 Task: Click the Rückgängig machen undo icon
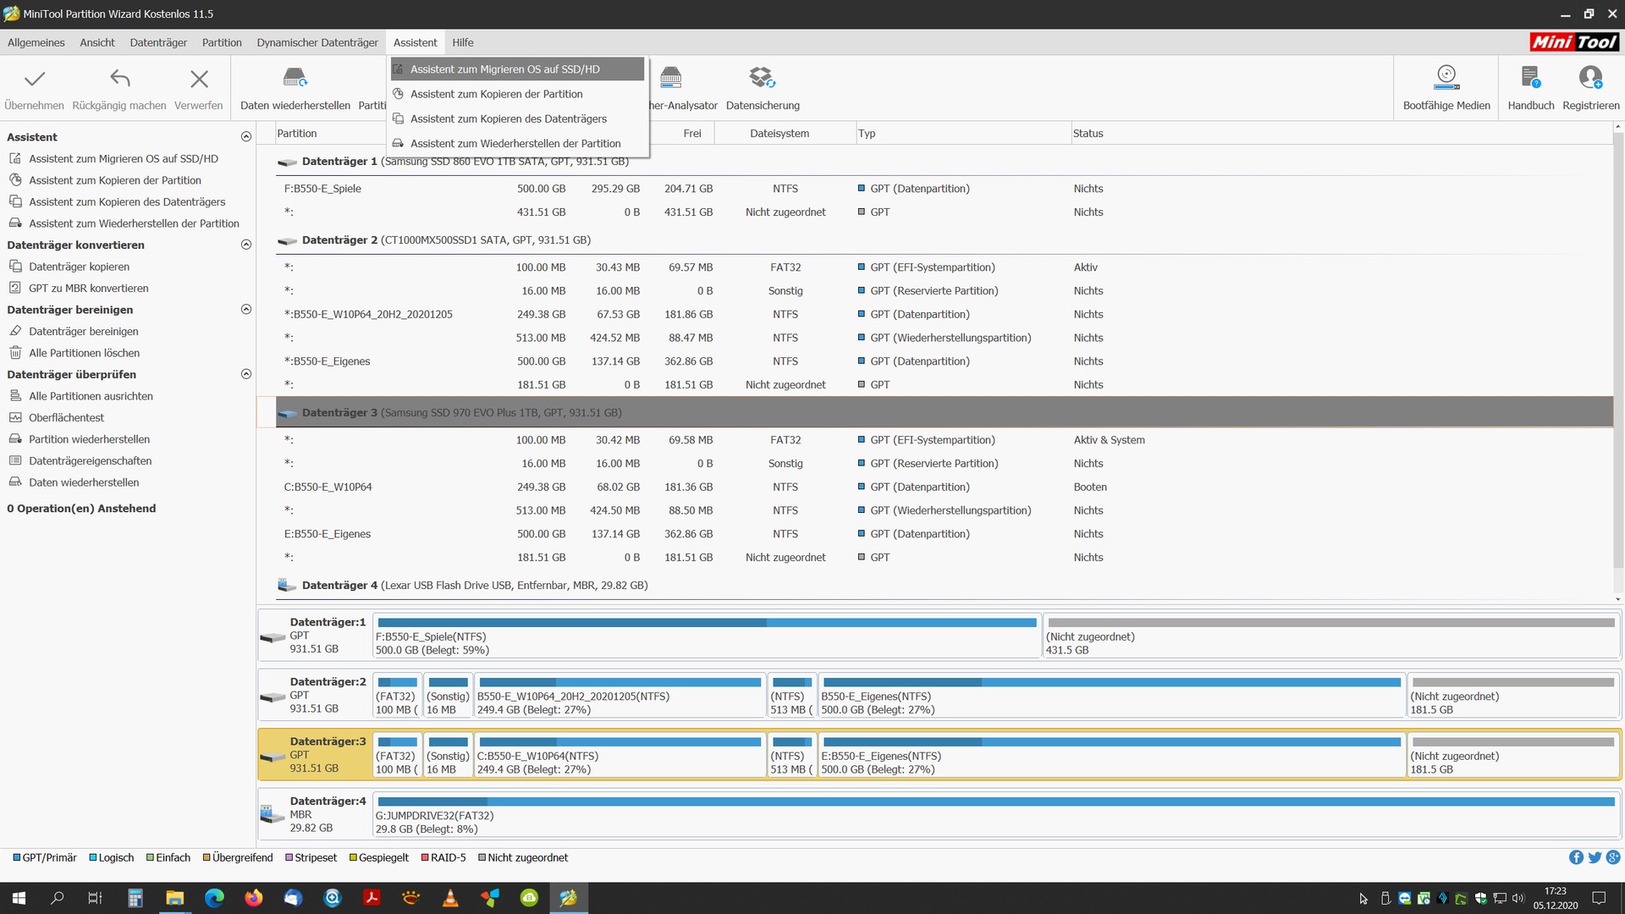pyautogui.click(x=119, y=80)
